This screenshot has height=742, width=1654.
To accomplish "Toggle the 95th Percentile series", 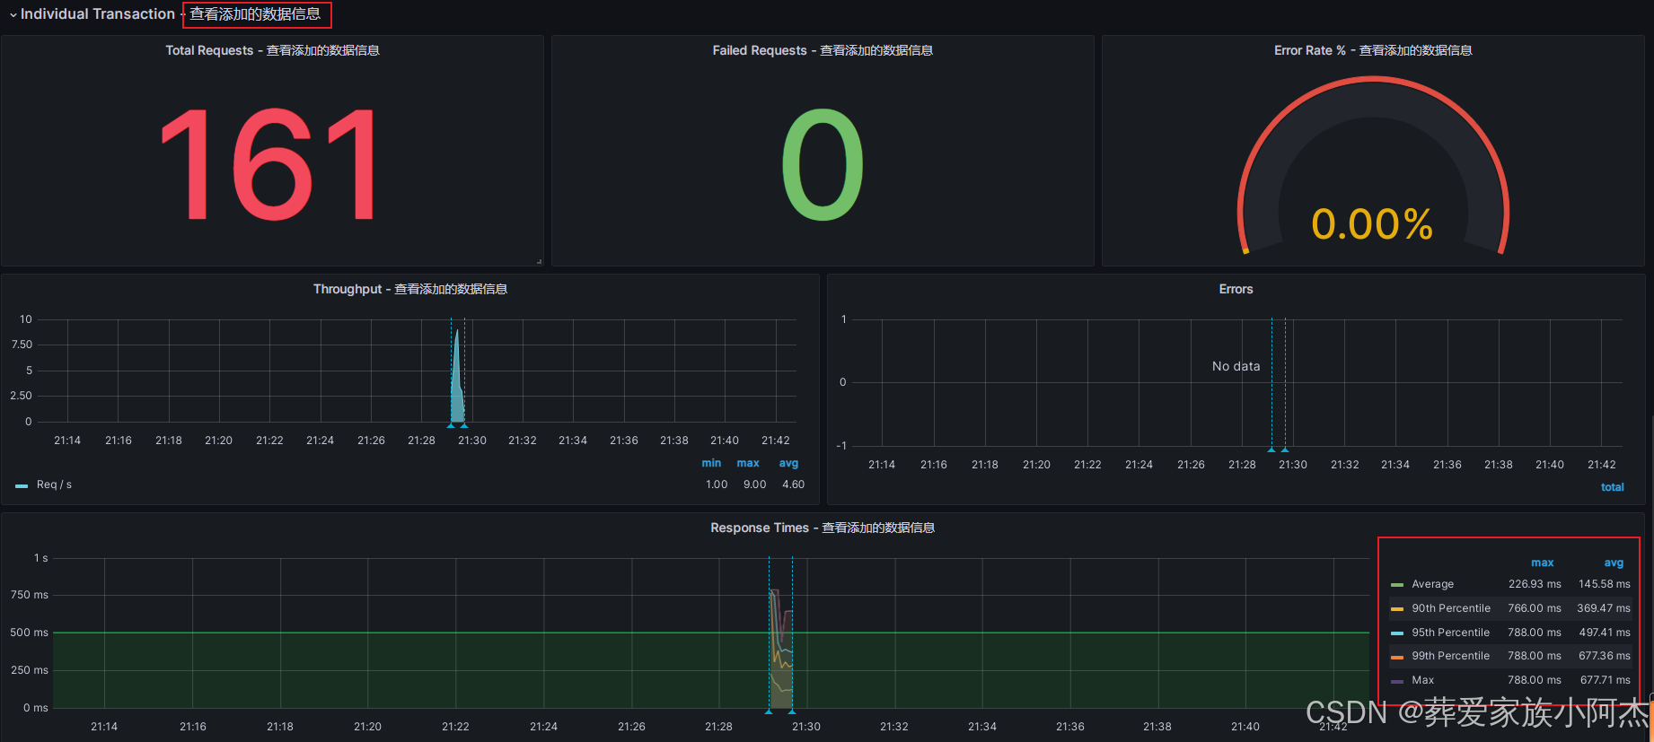I will tap(1450, 633).
